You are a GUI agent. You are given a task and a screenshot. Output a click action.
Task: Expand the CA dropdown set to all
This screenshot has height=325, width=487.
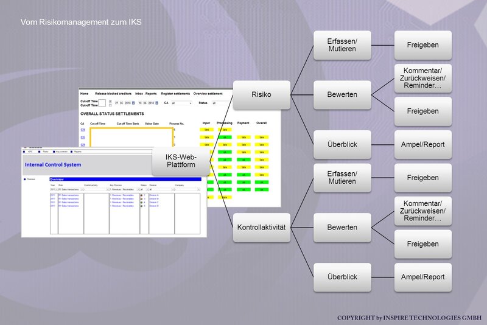point(181,103)
